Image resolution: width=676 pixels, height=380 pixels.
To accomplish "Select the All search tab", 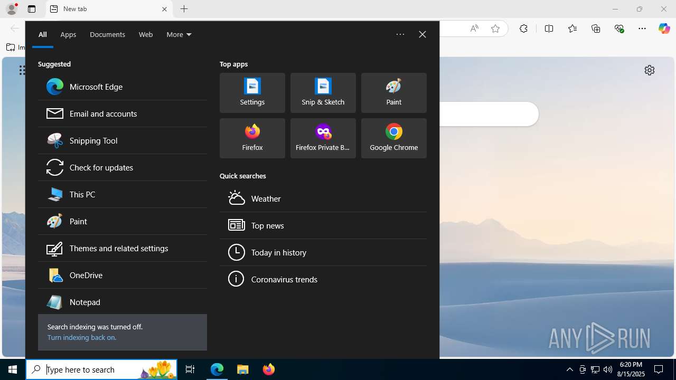I will (43, 34).
